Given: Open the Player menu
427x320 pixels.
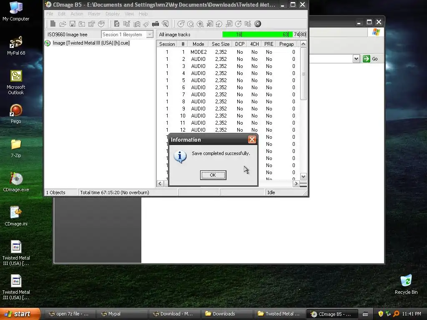Looking at the screenshot, I should [x=94, y=14].
